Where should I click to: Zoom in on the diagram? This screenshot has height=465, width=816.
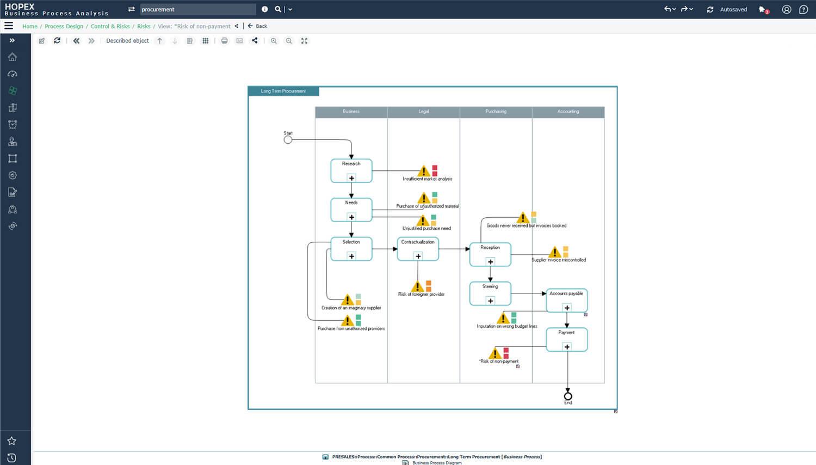pos(274,41)
